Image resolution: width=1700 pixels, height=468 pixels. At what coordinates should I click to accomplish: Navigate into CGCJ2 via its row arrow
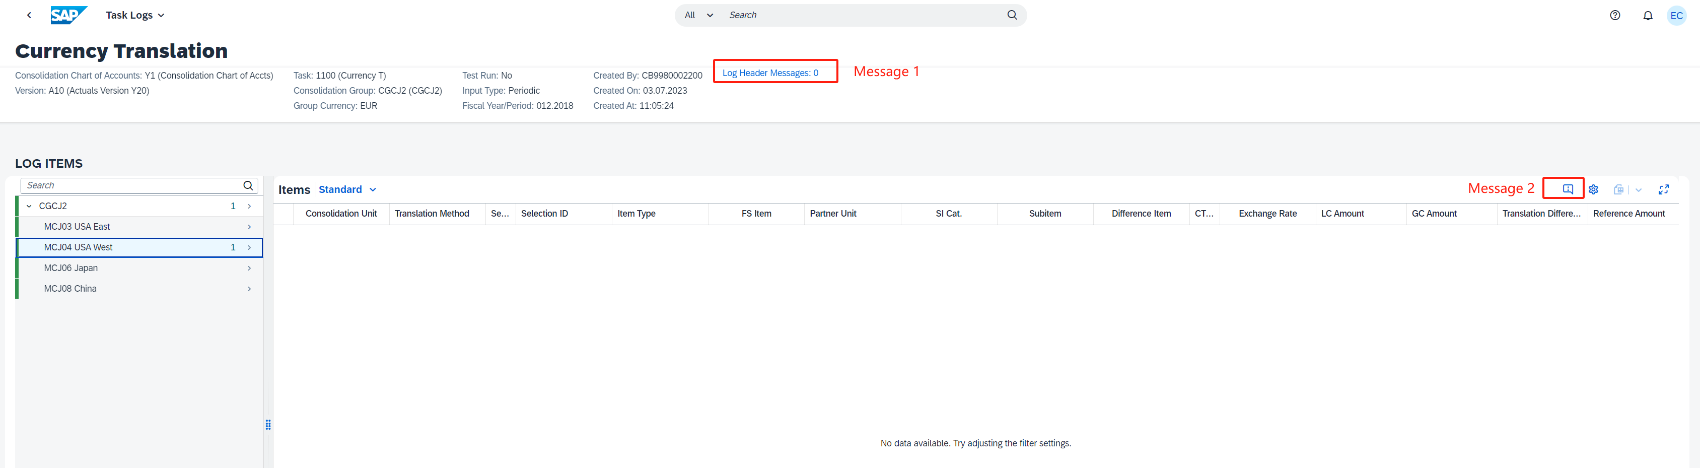click(249, 206)
